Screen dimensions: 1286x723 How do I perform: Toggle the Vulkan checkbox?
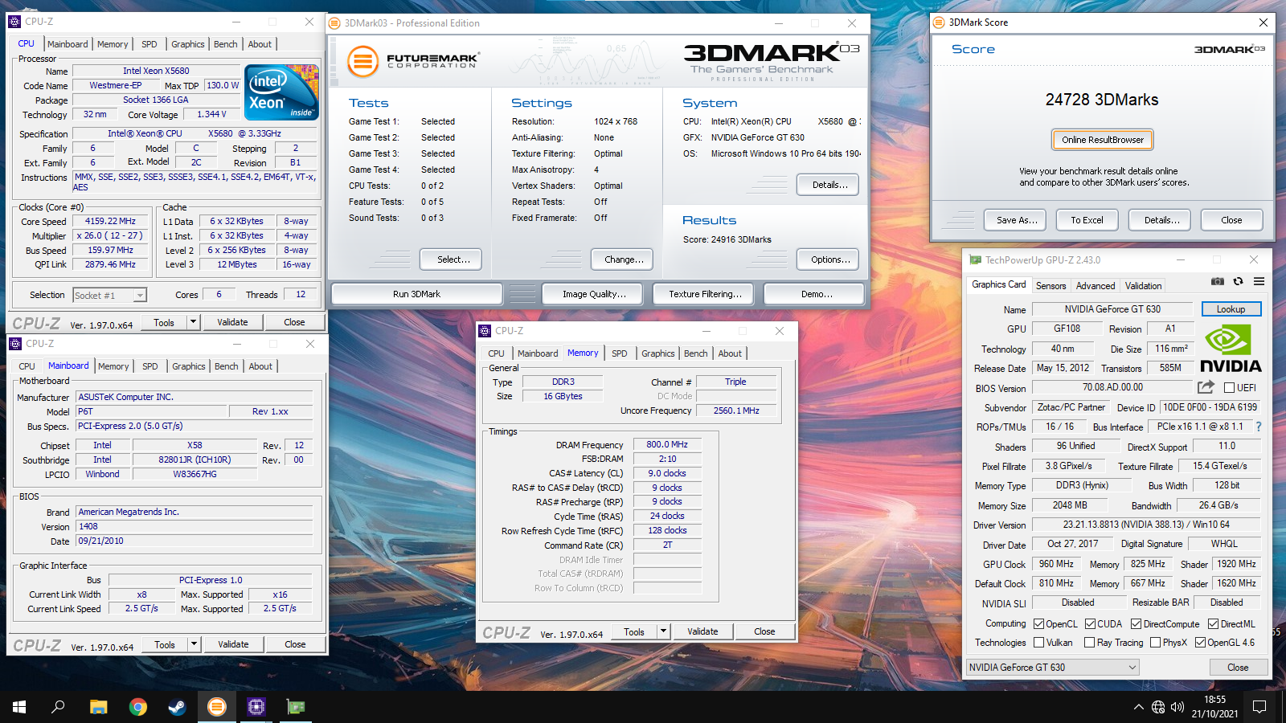pos(1038,643)
